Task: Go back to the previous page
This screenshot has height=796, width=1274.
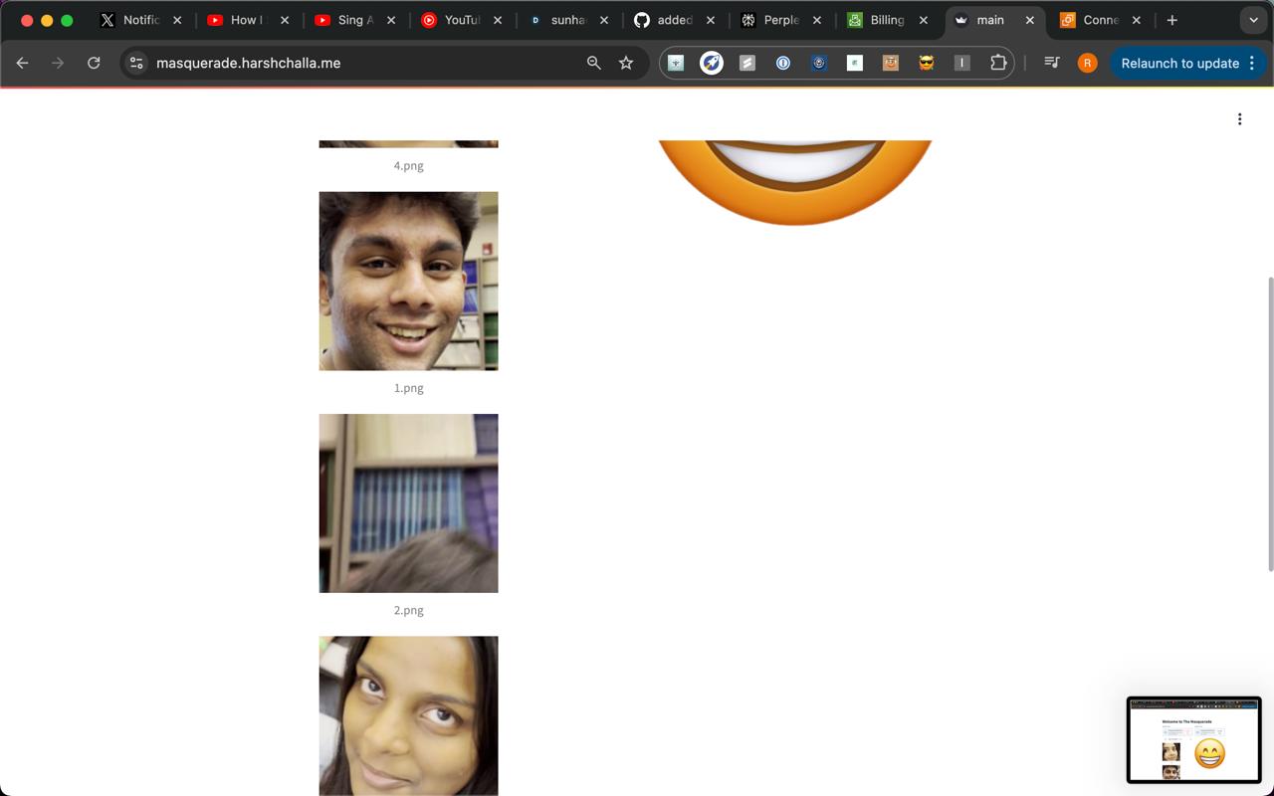Action: [22, 63]
